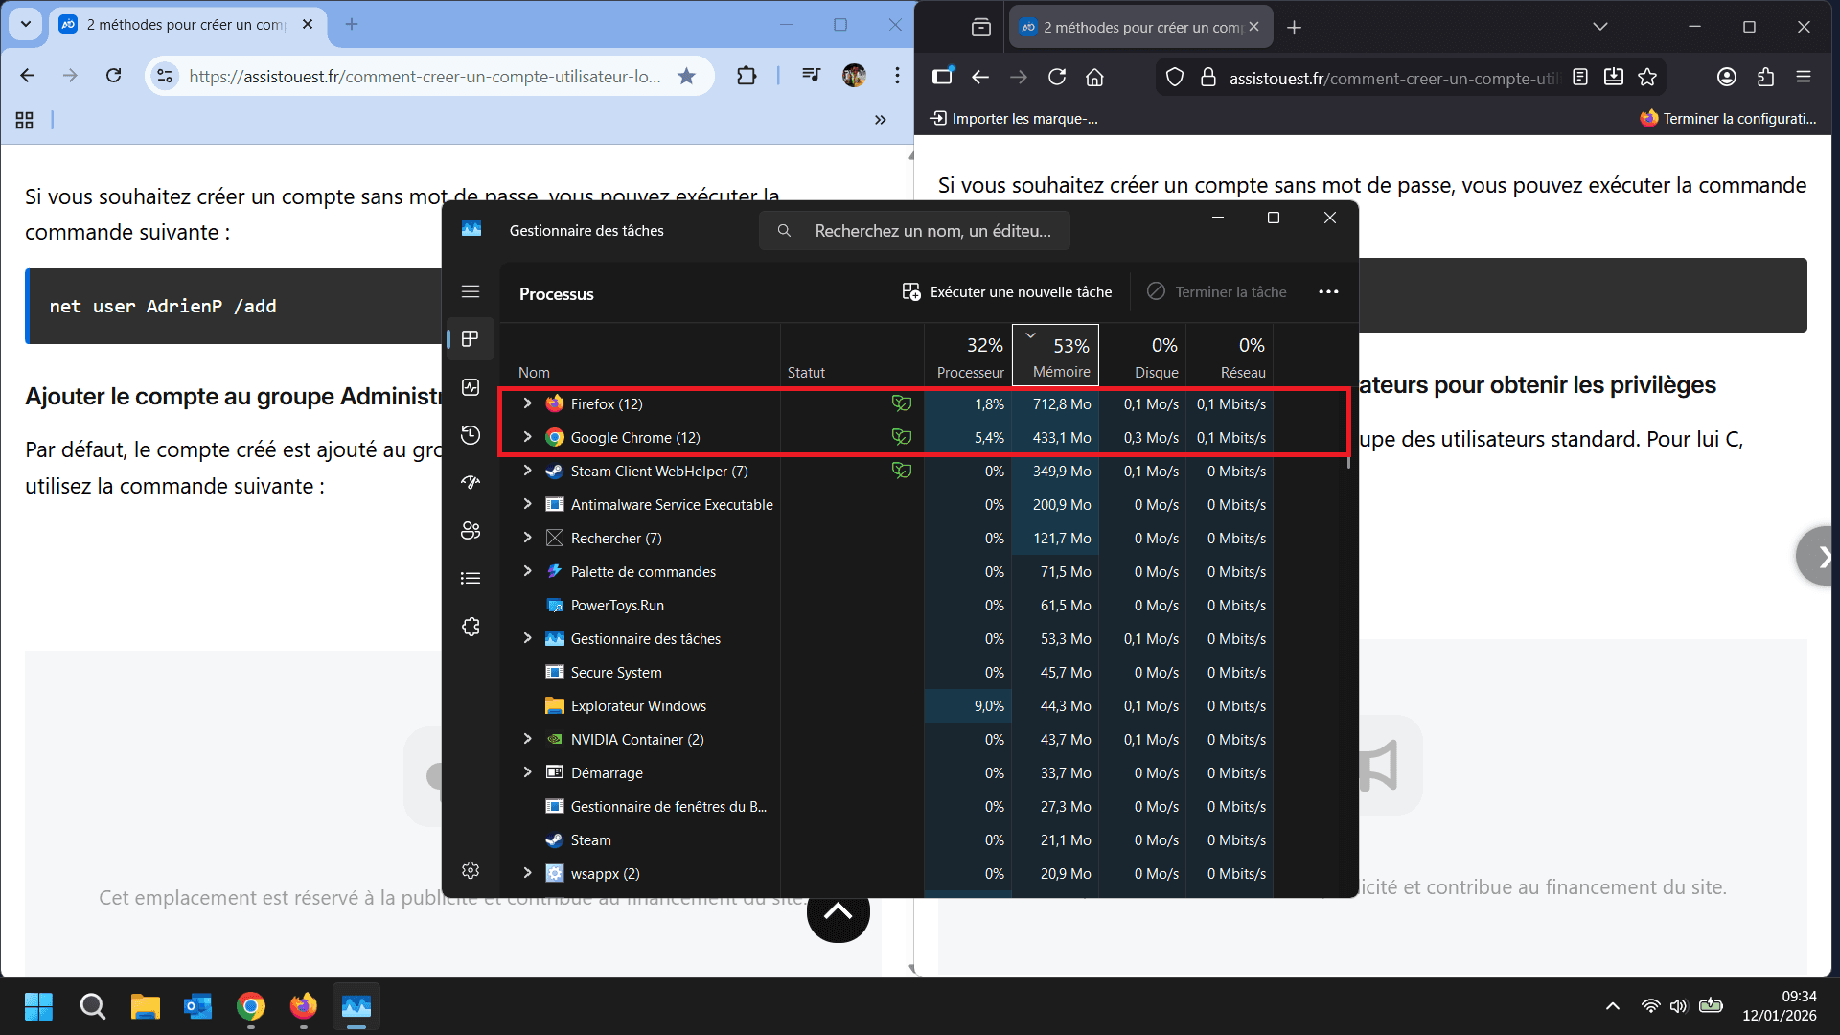Viewport: 1840px width, 1035px height.
Task: Click the Mémoire column sort arrow
Action: (x=1030, y=334)
